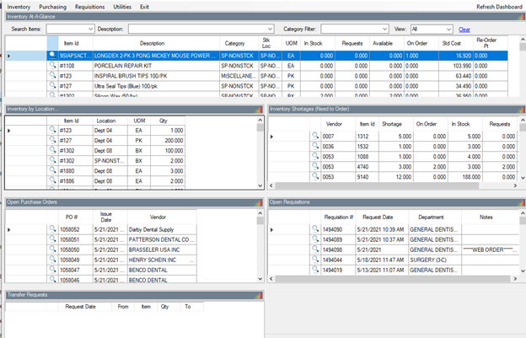526x338 pixels.
Task: Open the Requisitions menu
Action: [x=89, y=7]
